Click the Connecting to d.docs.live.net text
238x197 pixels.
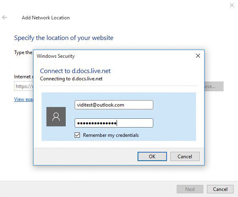pos(71,79)
